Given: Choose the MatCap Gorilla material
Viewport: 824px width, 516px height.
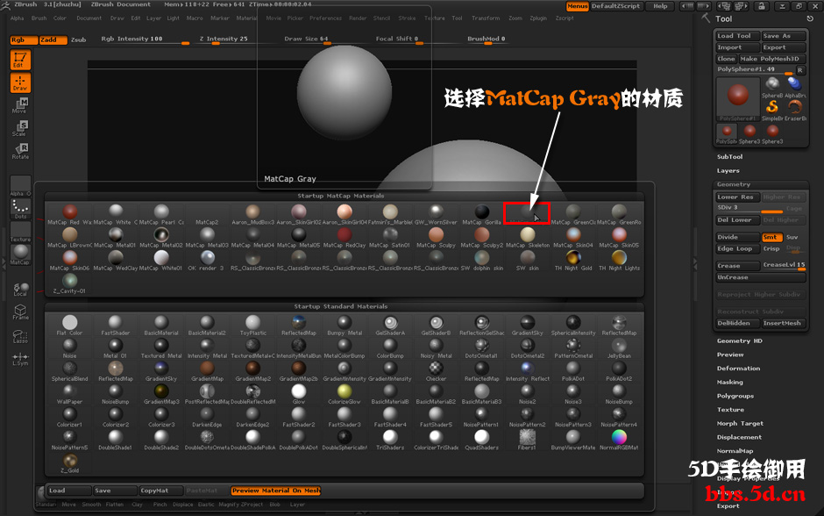Looking at the screenshot, I should tap(481, 215).
